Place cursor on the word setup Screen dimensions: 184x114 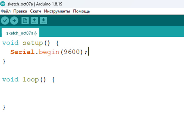(x=33, y=43)
